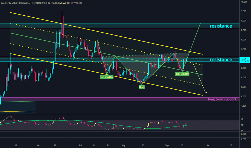The width and height of the screenshot is (251, 148).
Task: Click the 8.00% price axis label
Action: click(x=244, y=40)
